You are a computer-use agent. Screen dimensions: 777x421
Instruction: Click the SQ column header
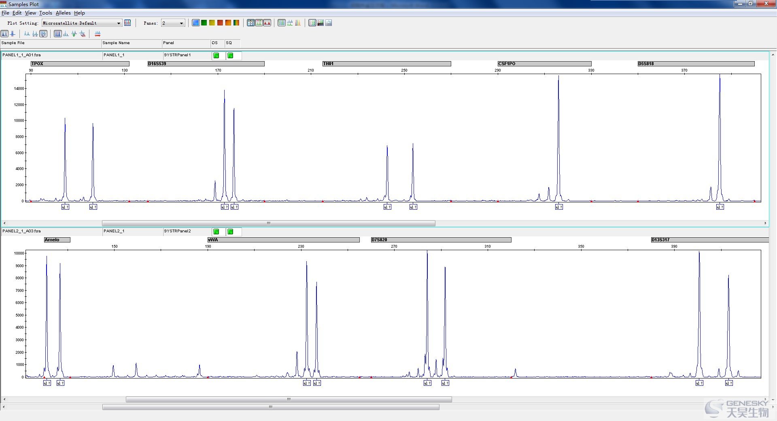click(233, 43)
